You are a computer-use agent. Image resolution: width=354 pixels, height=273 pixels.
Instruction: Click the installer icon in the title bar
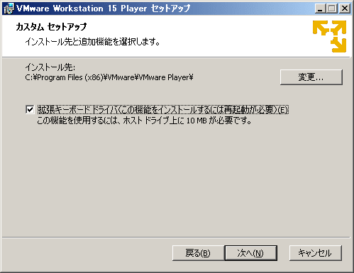click(9, 9)
